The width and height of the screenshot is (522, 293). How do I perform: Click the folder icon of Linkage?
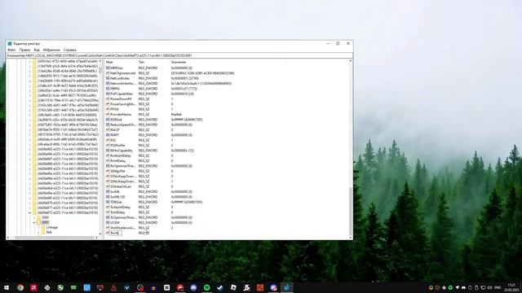[43, 227]
